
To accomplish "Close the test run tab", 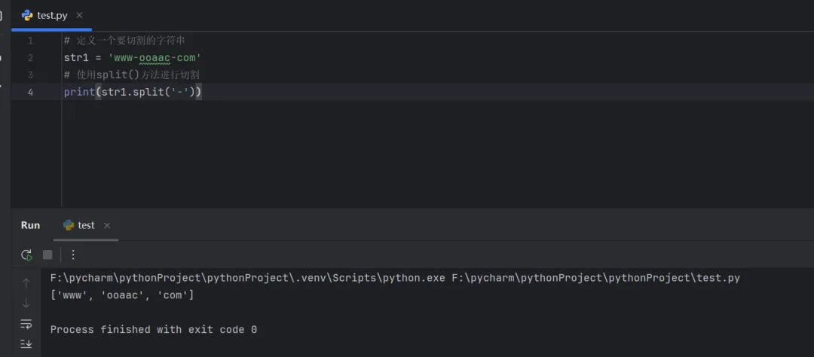I will [107, 225].
